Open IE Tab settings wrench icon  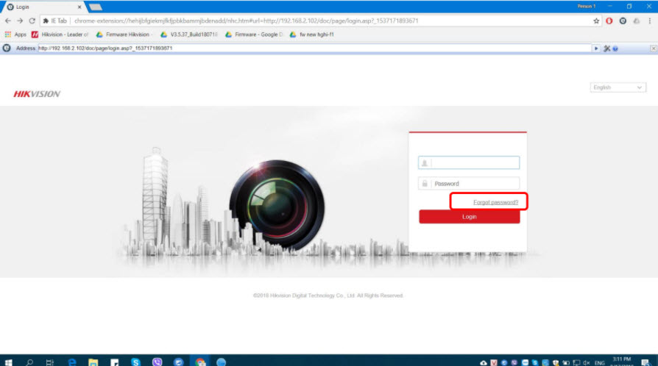click(x=606, y=49)
